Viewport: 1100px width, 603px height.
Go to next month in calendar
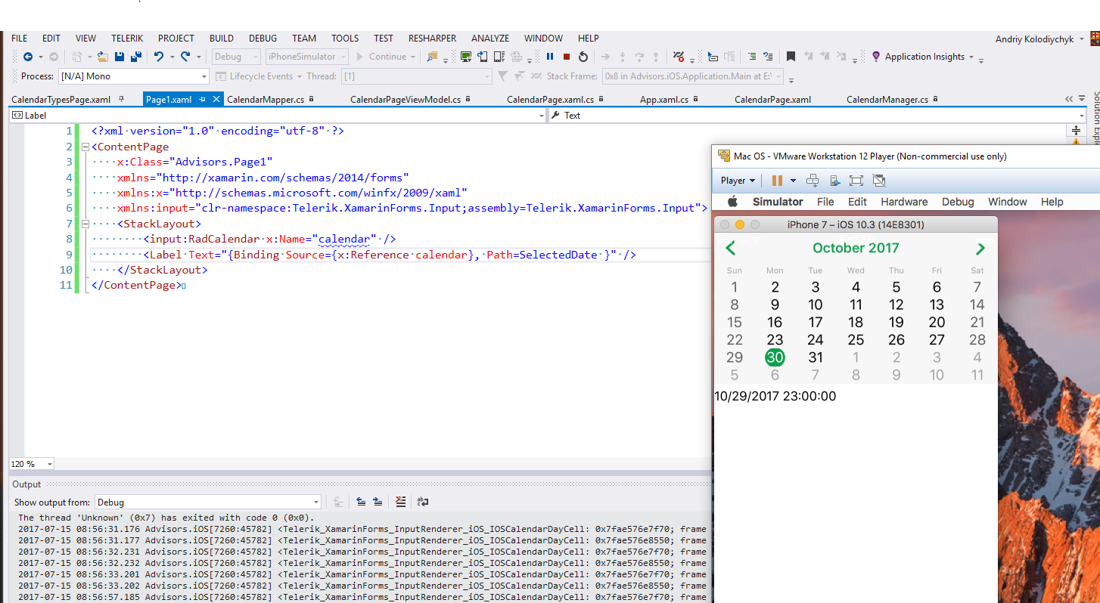(980, 249)
